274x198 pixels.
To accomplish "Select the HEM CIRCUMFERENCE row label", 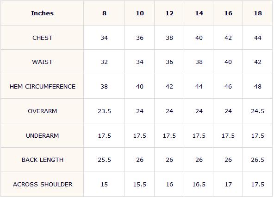I will (43, 87).
